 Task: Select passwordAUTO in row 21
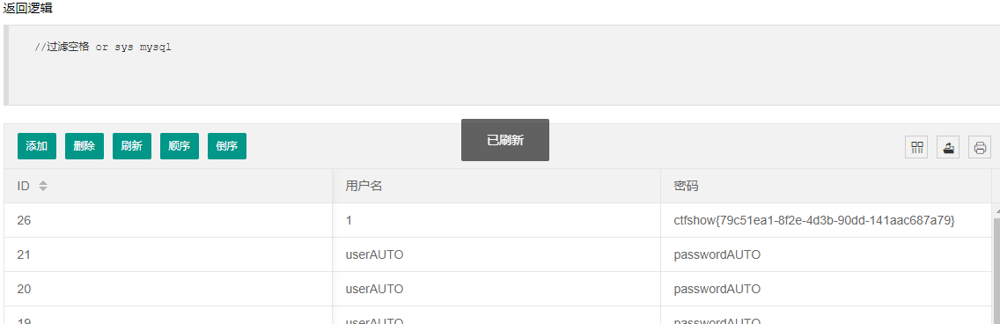tap(827, 255)
